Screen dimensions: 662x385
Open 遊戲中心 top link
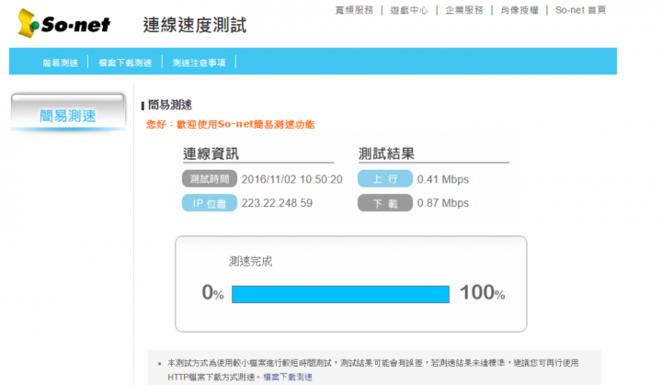pos(409,10)
